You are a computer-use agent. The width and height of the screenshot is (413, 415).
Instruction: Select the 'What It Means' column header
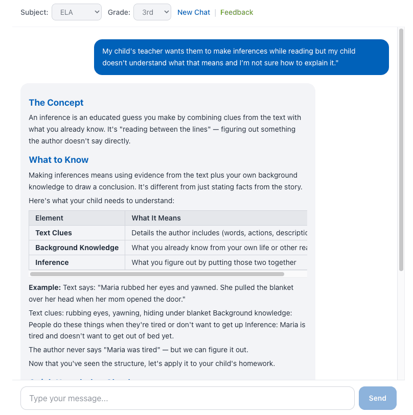click(x=156, y=218)
